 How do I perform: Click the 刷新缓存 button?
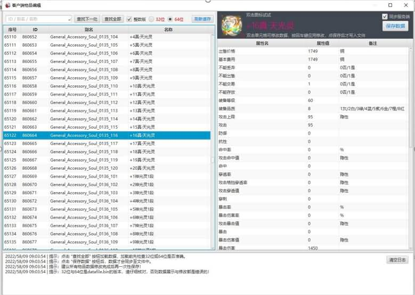coord(202,19)
